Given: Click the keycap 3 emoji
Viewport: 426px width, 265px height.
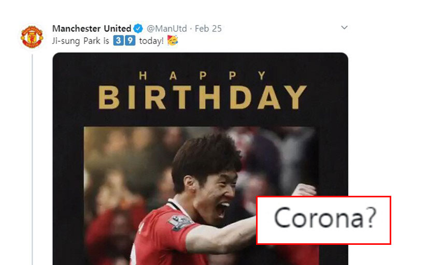Looking at the screenshot, I should pyautogui.click(x=118, y=41).
